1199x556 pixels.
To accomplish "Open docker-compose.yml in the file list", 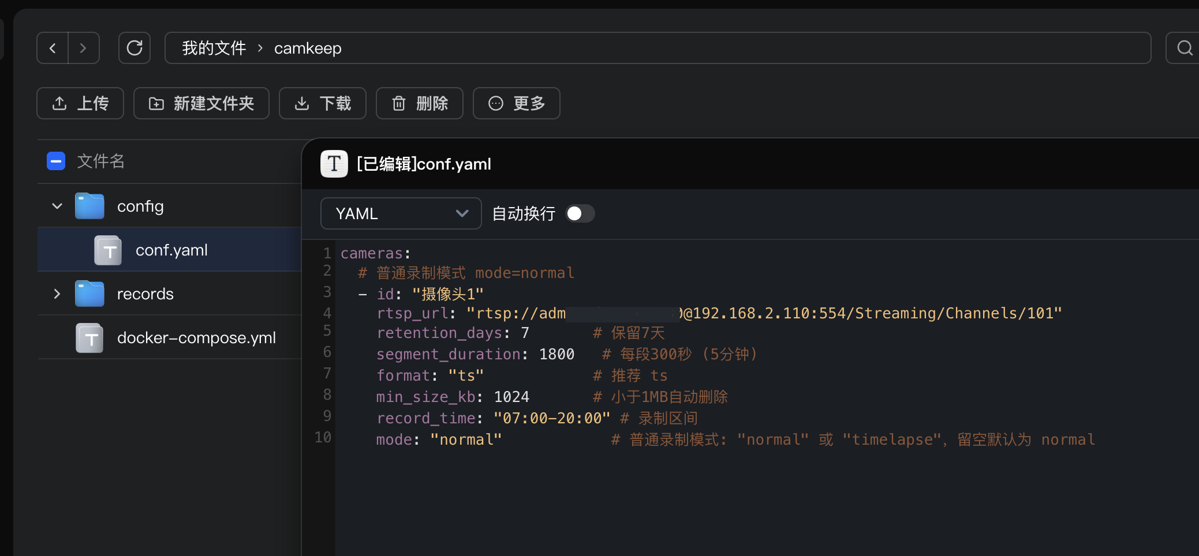I will pyautogui.click(x=196, y=337).
